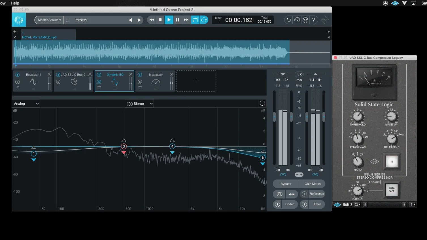Open the UAD-2 folder dropdown
The image size is (427, 240).
pos(357,205)
